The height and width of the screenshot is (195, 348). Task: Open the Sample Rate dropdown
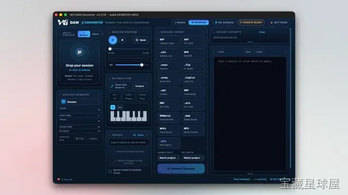click(169, 158)
